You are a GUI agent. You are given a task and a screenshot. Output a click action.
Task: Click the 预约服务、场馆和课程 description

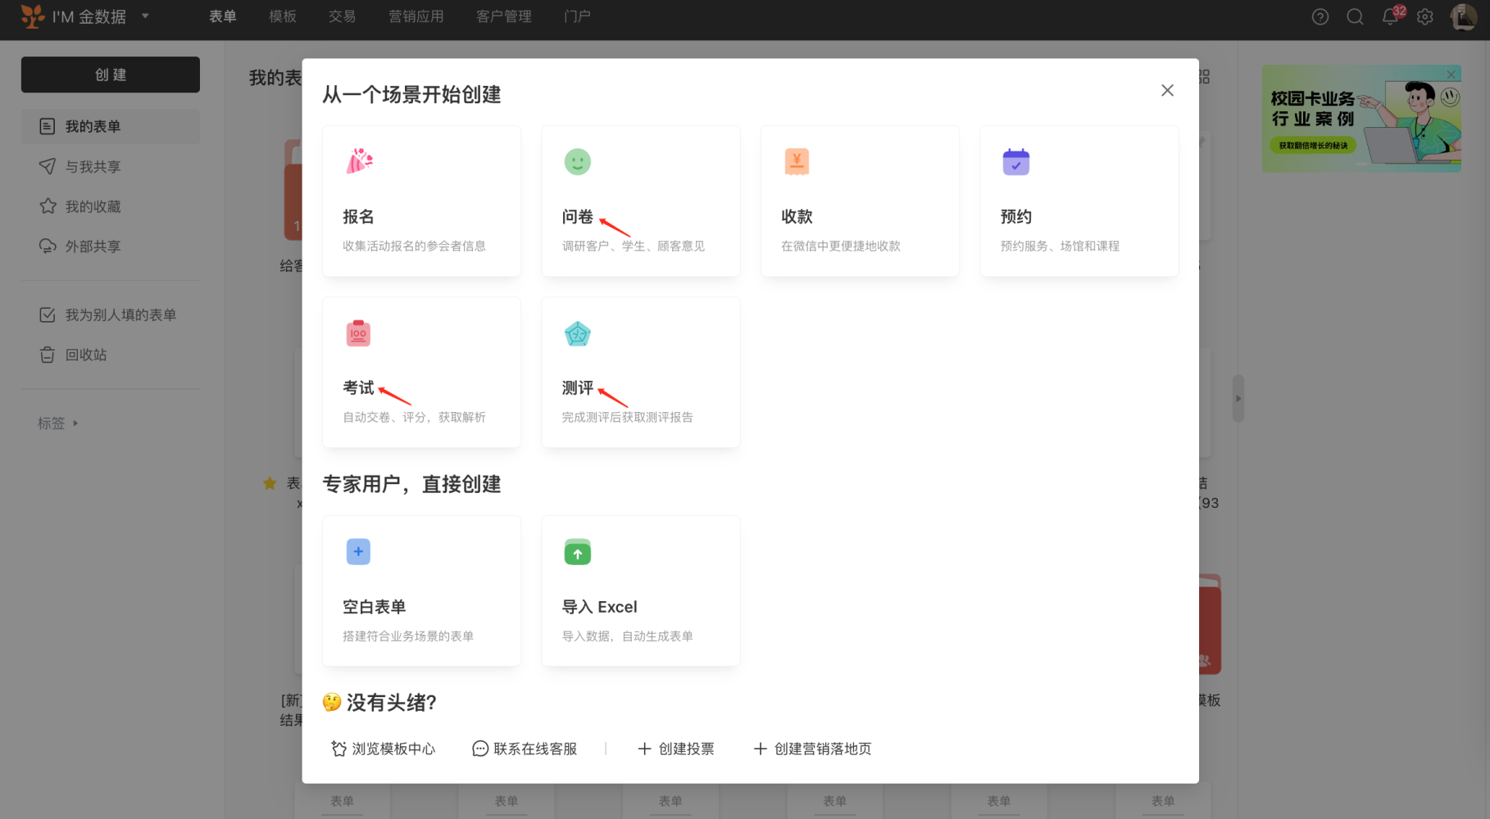(x=1060, y=246)
